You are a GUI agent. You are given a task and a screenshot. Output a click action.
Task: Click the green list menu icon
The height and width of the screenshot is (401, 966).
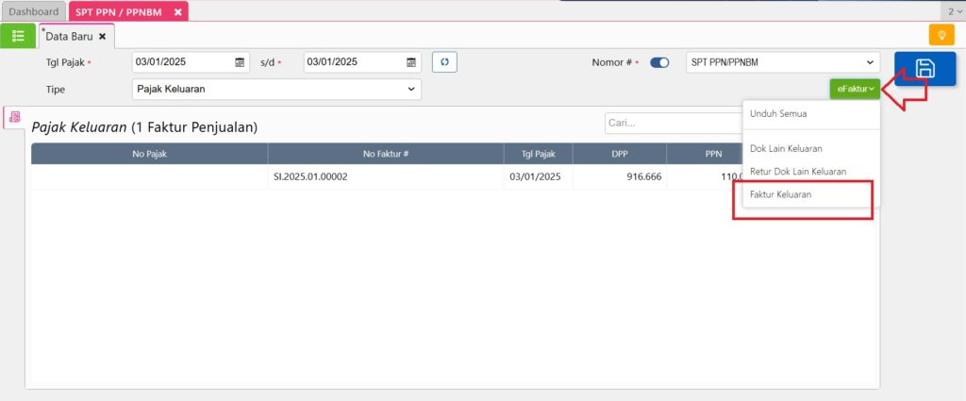18,36
